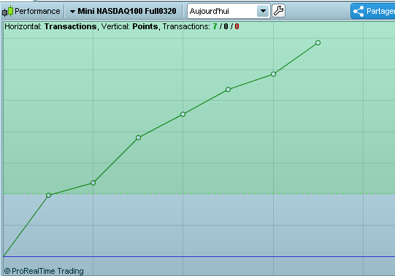
Task: Select the sixth transaction data point
Action: click(273, 74)
